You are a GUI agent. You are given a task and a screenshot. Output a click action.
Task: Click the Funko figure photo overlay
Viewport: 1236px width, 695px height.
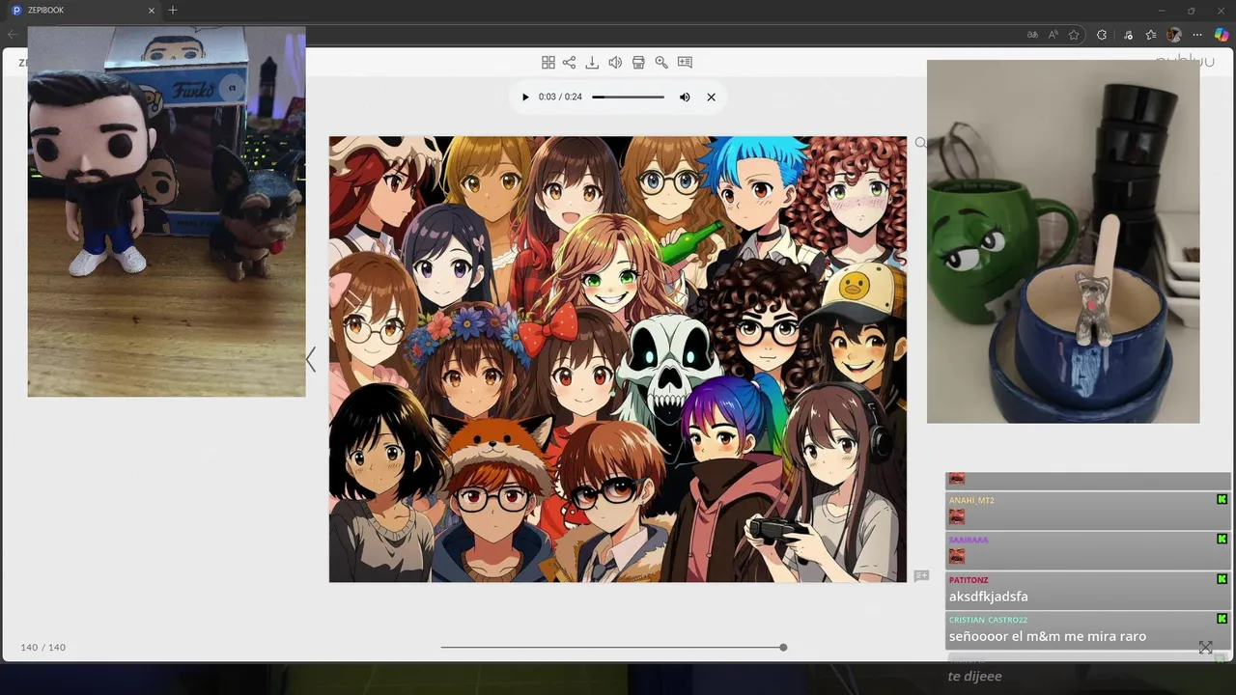166,211
